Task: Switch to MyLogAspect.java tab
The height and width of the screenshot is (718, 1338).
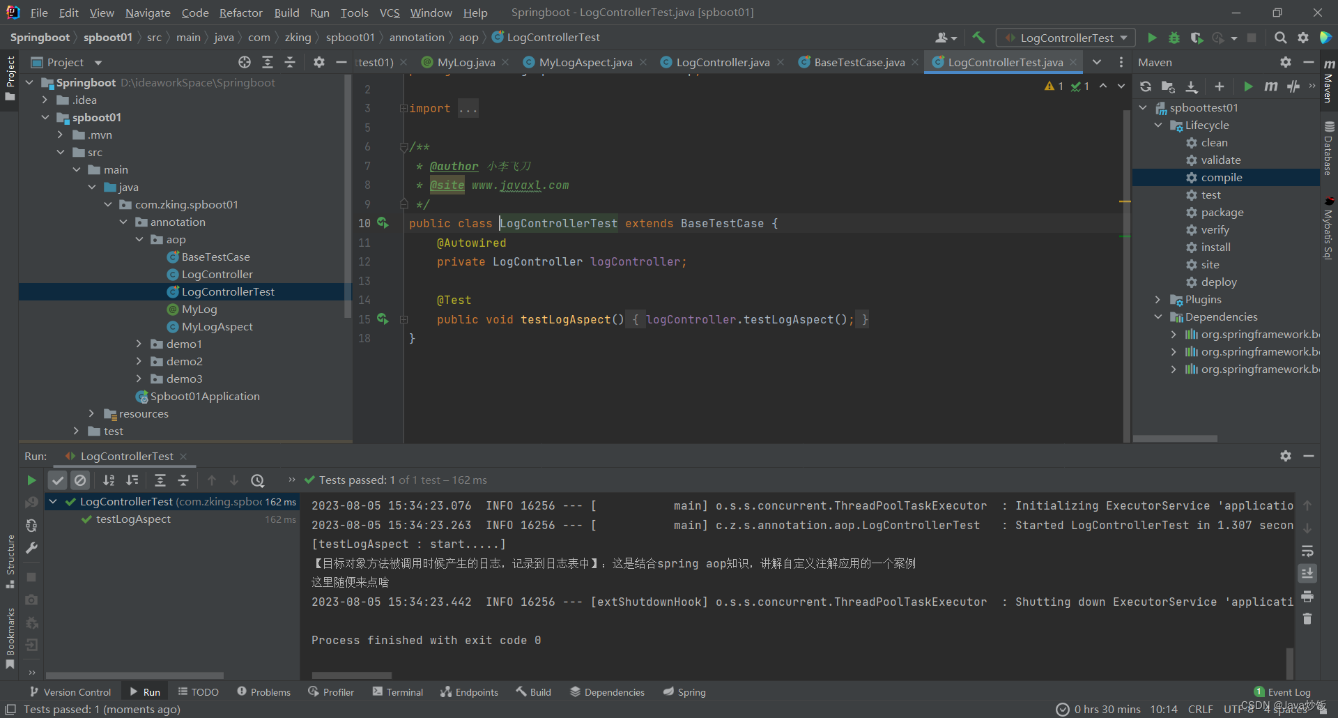Action: coord(585,63)
